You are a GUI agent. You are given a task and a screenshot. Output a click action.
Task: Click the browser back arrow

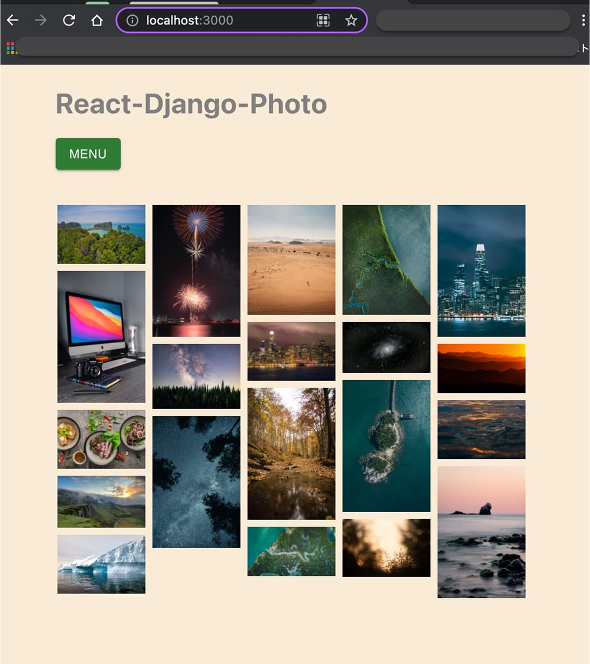[x=13, y=20]
